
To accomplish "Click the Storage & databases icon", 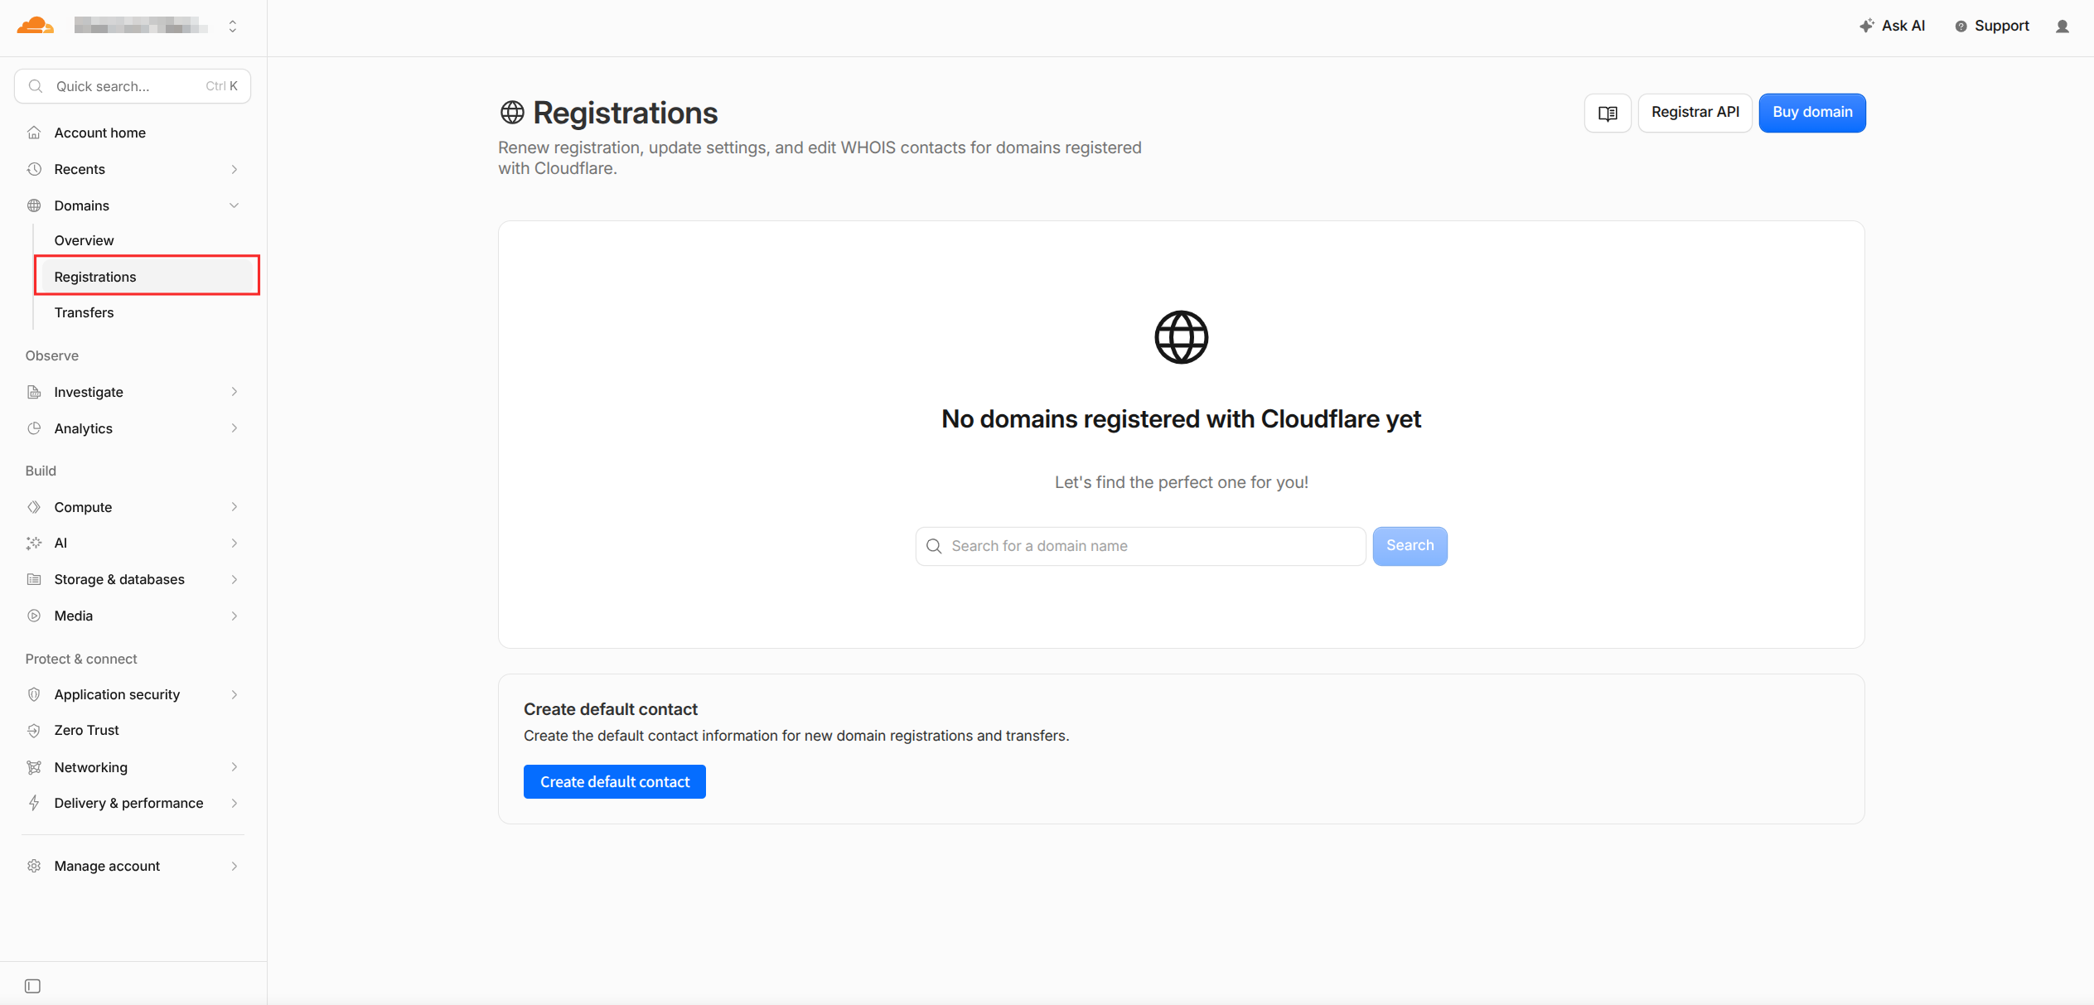I will [34, 579].
